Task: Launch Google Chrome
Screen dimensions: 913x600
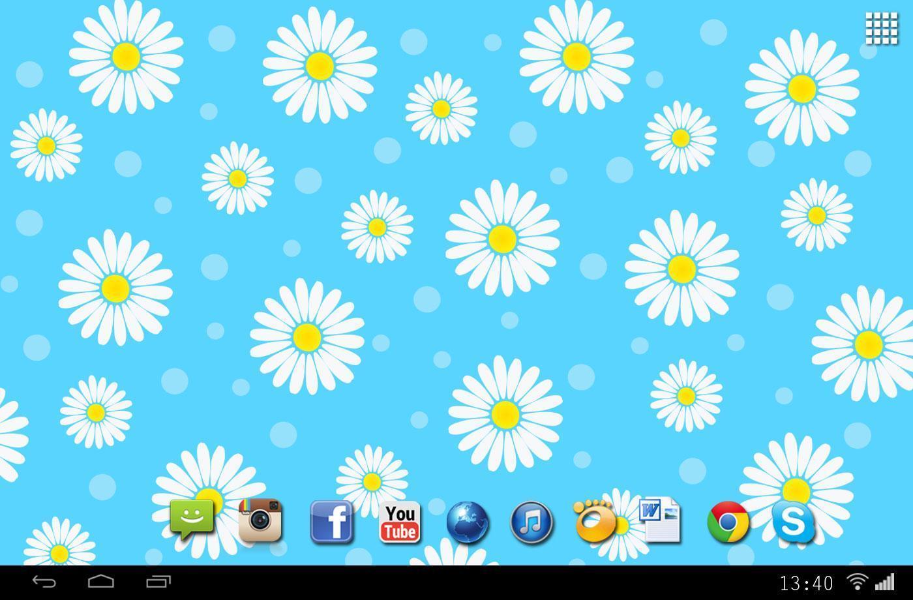Action: pos(728,522)
